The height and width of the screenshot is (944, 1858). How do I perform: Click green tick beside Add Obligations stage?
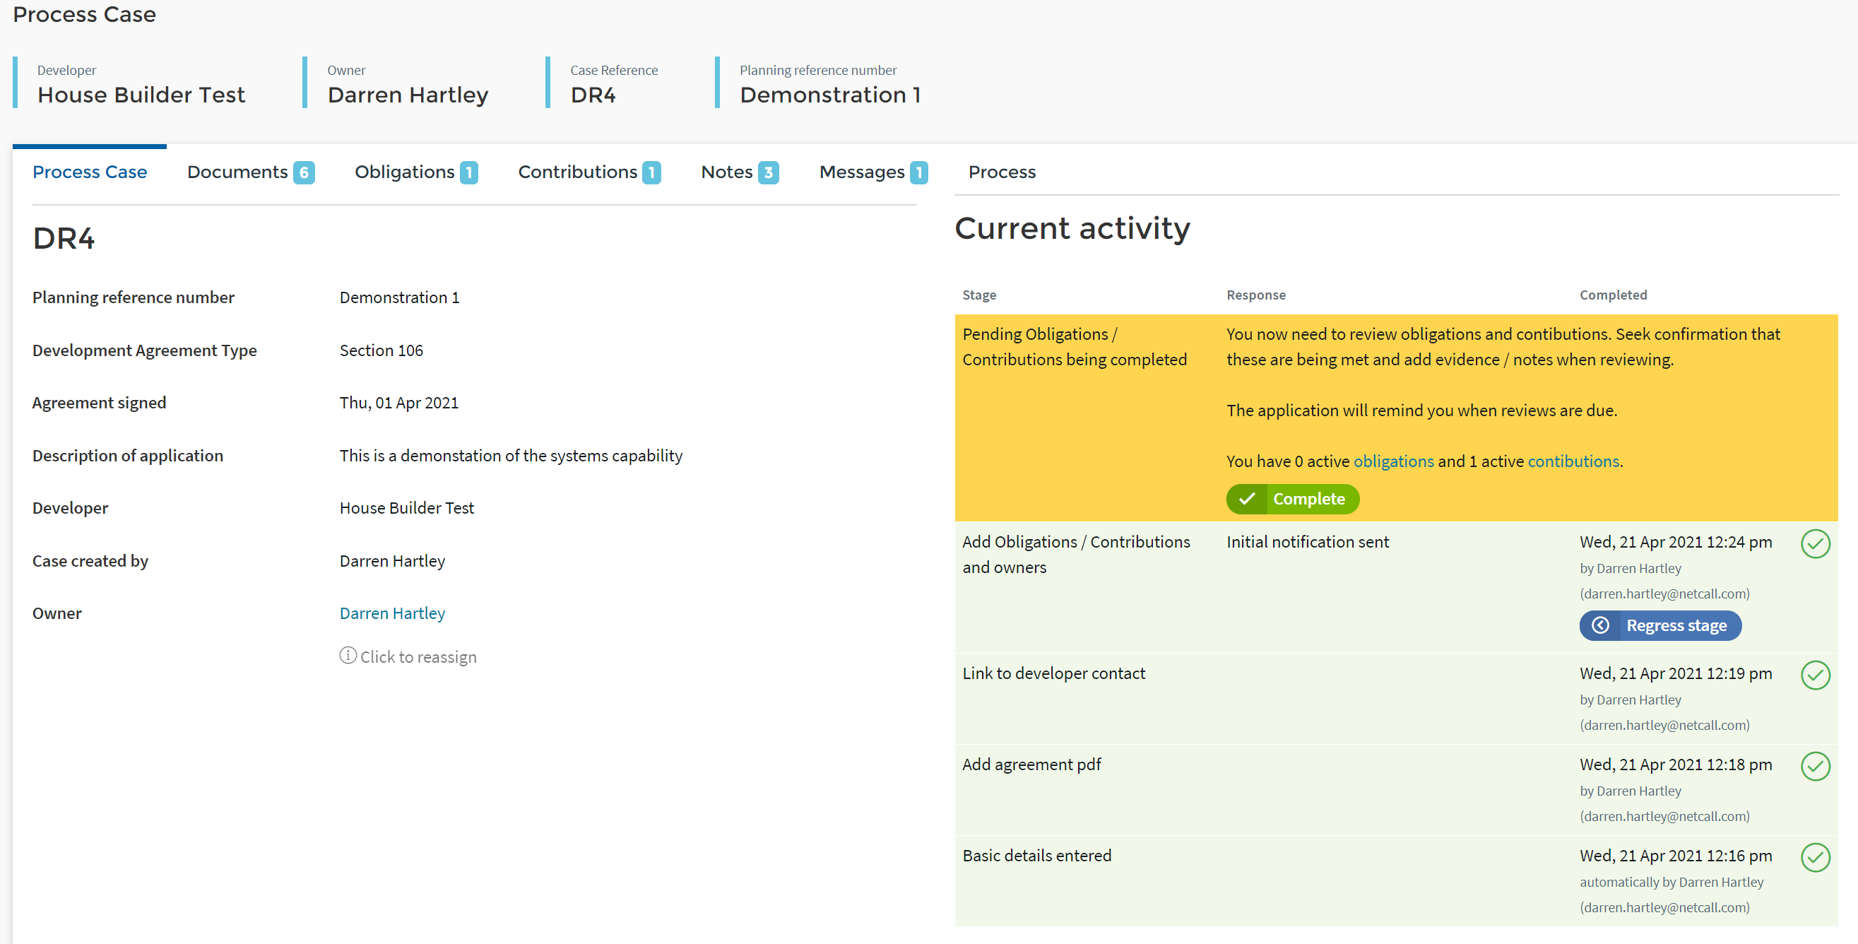[1815, 544]
